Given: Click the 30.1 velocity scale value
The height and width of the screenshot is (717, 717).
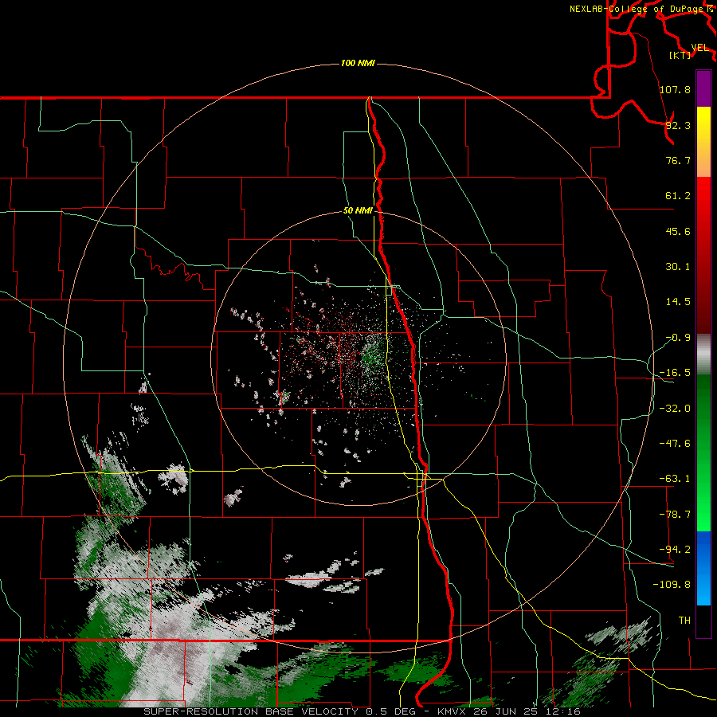Looking at the screenshot, I should 678,267.
